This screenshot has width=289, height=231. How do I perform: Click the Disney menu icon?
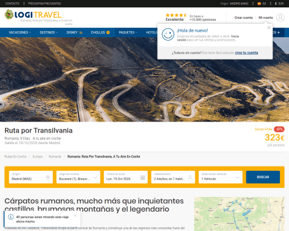point(80,32)
